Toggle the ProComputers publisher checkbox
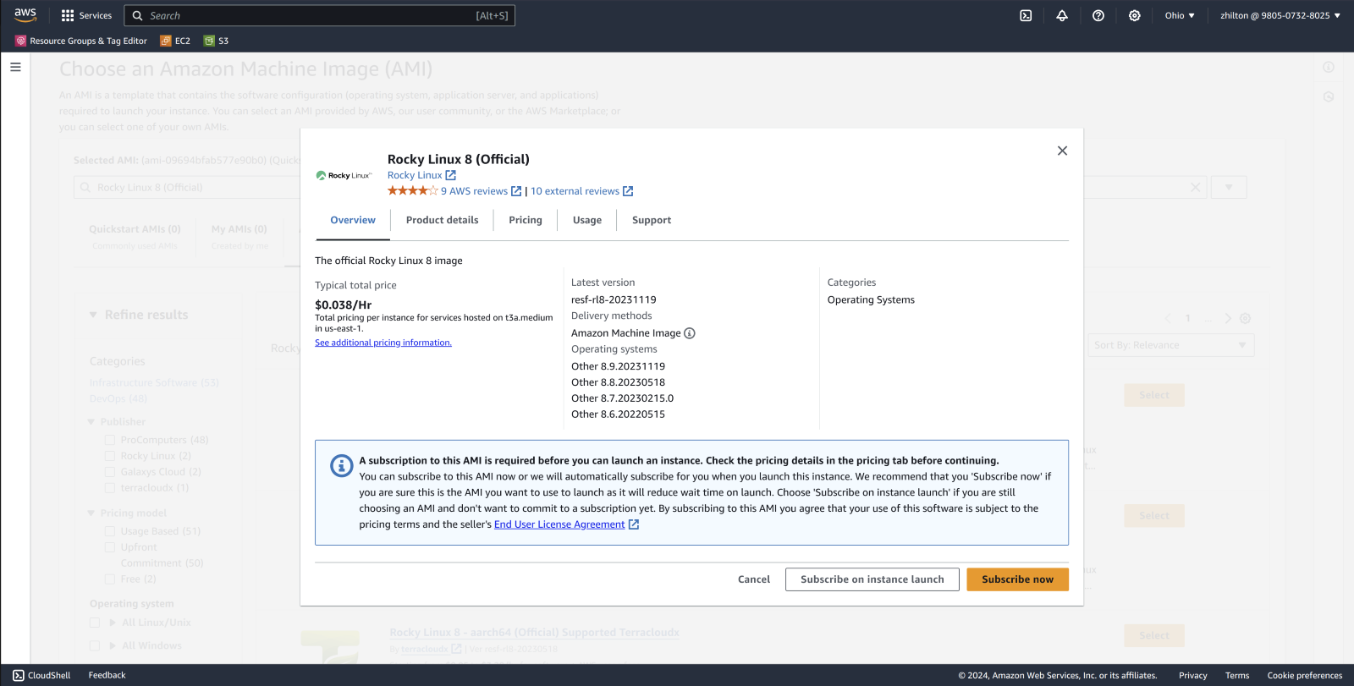Viewport: 1354px width, 686px height. [x=109, y=440]
